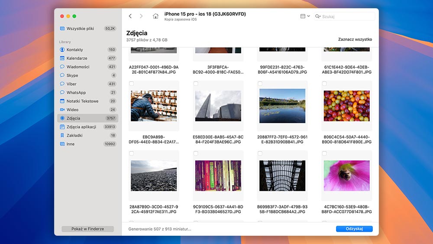Open the view mode dropdown
Viewport: 433px width, 244px height.
coord(305,16)
